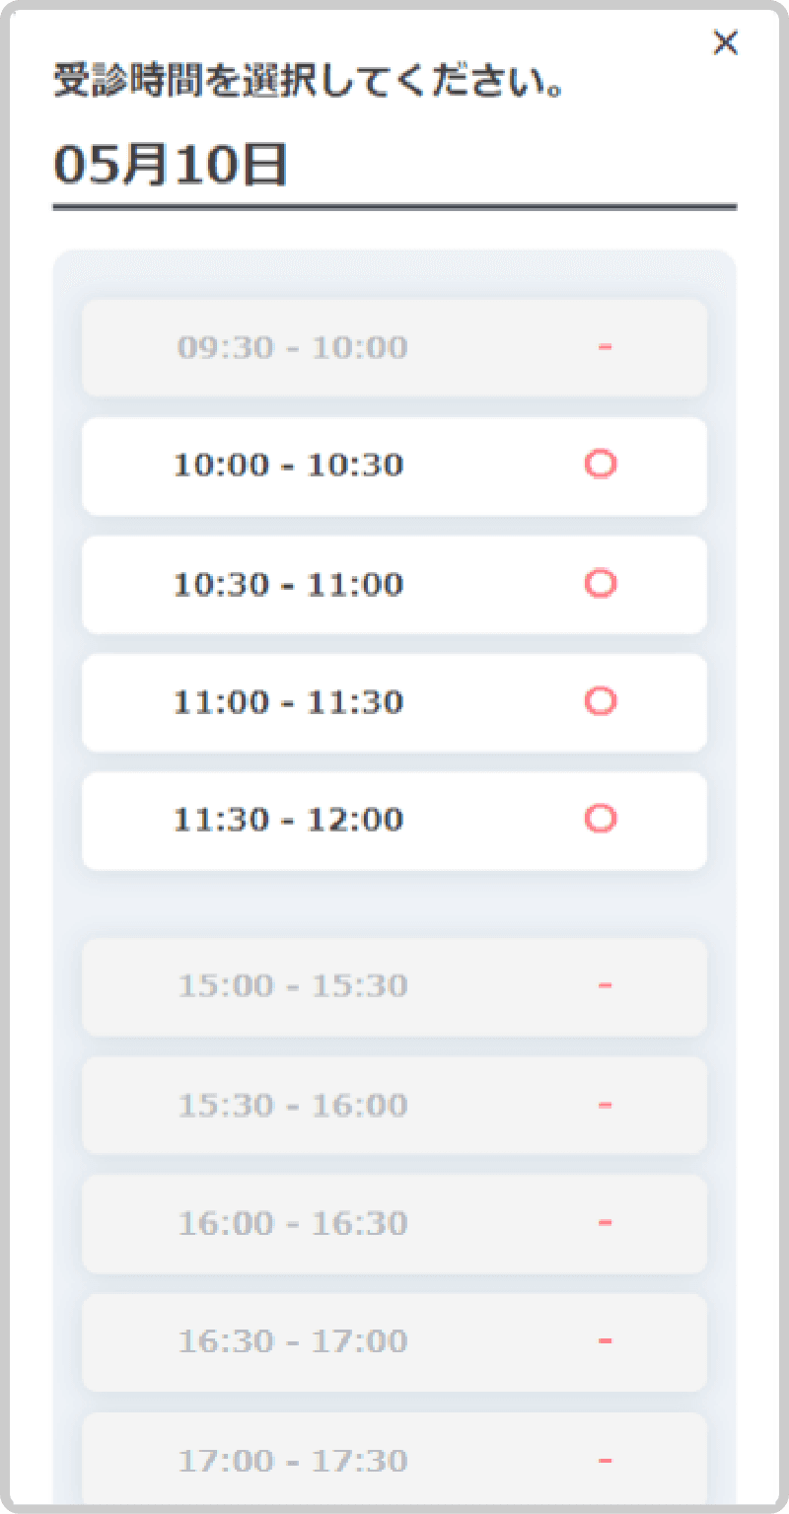Click the availability circle for 10:00 - 10:30
Viewport: 789px width, 1514px height.
(x=601, y=464)
